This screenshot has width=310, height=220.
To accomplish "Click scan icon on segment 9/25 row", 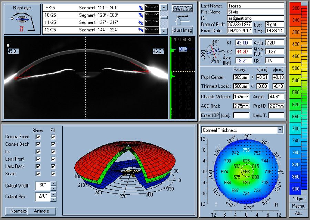I will (x=140, y=7).
